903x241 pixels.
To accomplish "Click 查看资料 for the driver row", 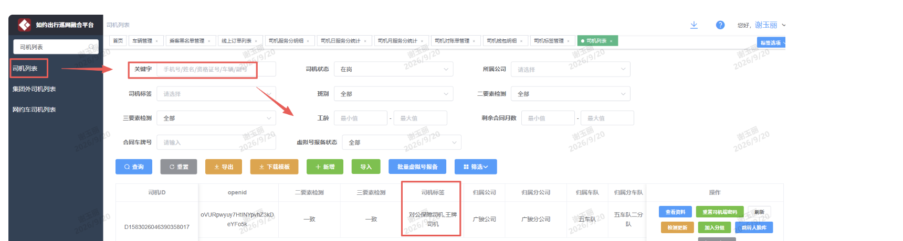I will click(x=675, y=212).
